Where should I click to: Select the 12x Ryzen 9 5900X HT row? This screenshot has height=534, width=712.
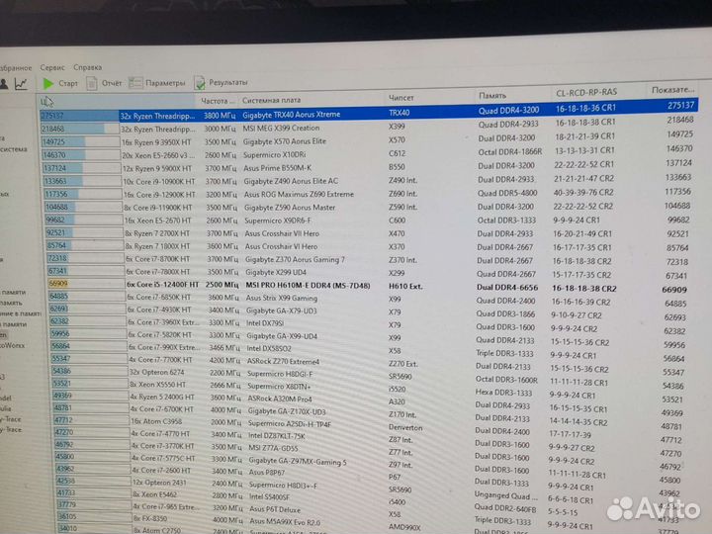[369, 166]
